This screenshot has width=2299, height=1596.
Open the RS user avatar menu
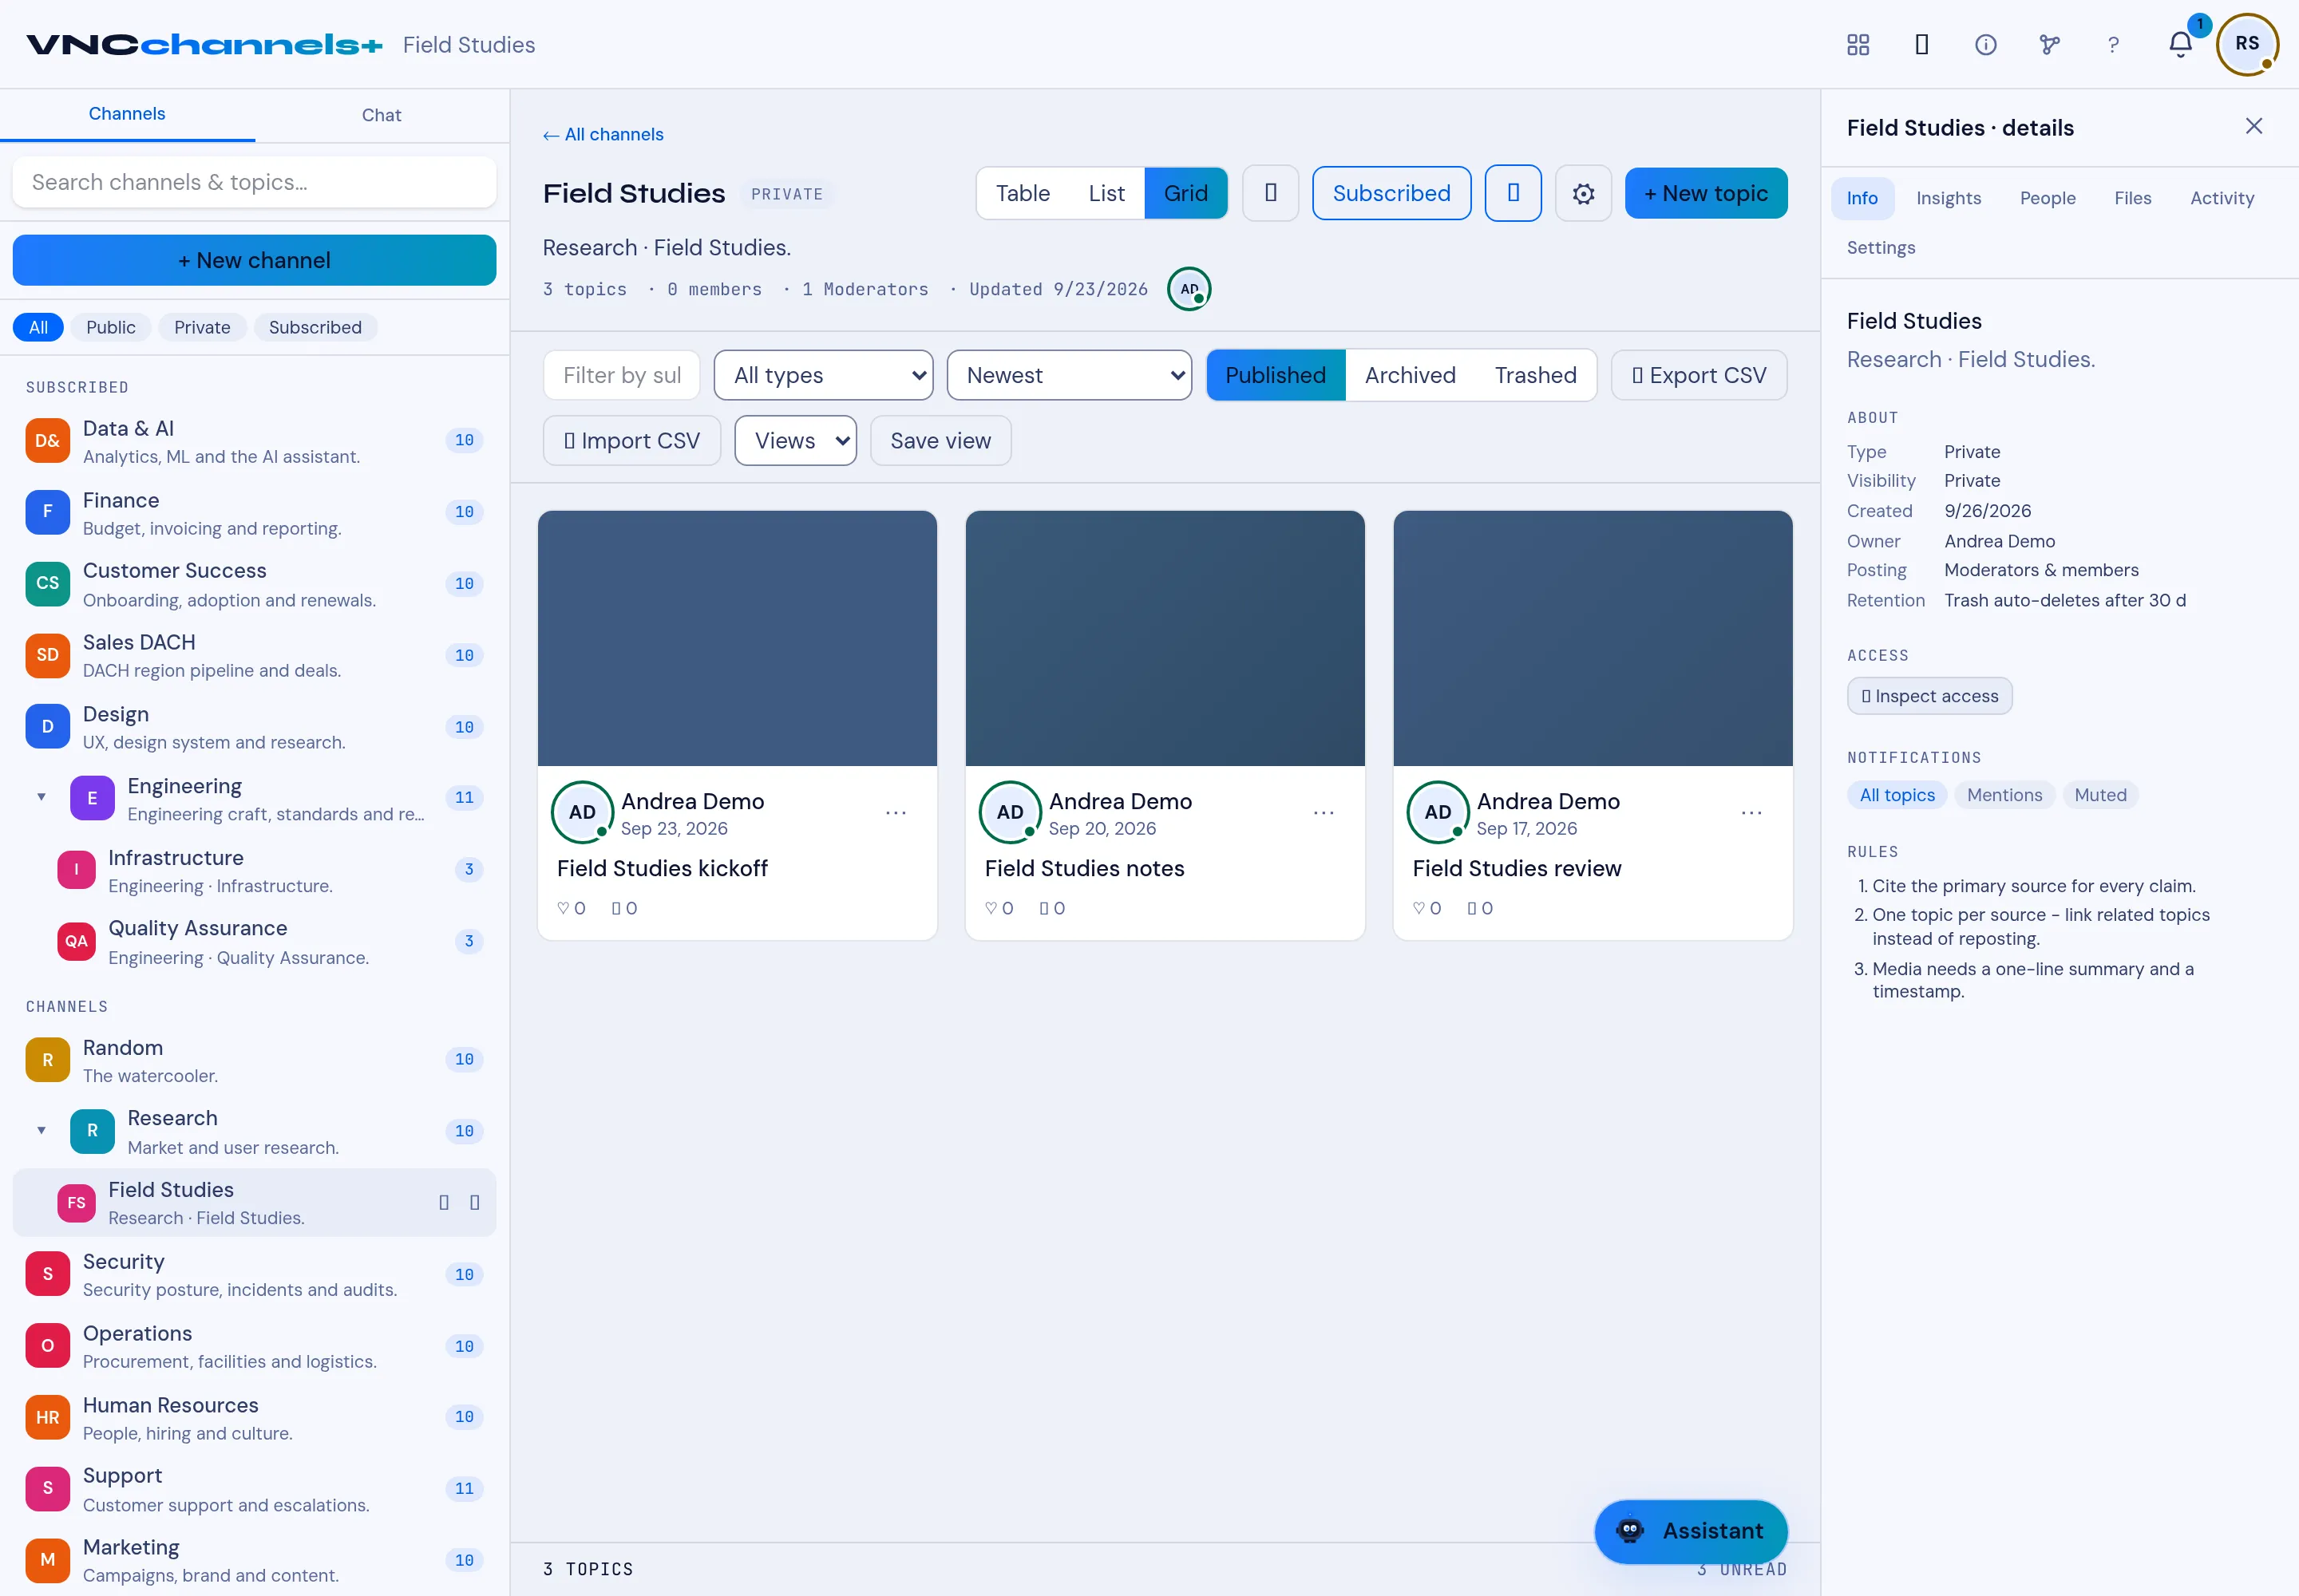click(2247, 44)
